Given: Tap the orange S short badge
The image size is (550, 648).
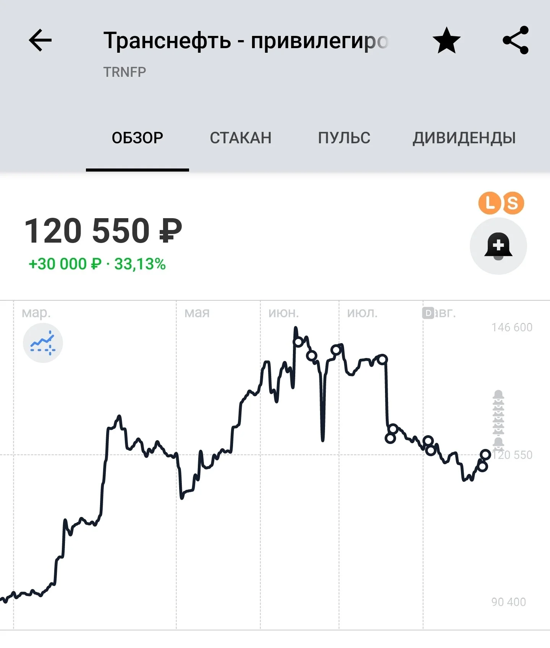Looking at the screenshot, I should pyautogui.click(x=513, y=203).
